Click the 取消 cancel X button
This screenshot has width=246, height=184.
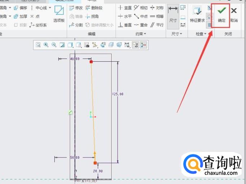click(x=234, y=15)
